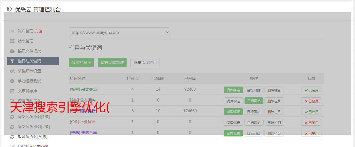The image size is (355, 147).
Task: Click 词库绑定 in the row with 174669
Action: point(233,111)
